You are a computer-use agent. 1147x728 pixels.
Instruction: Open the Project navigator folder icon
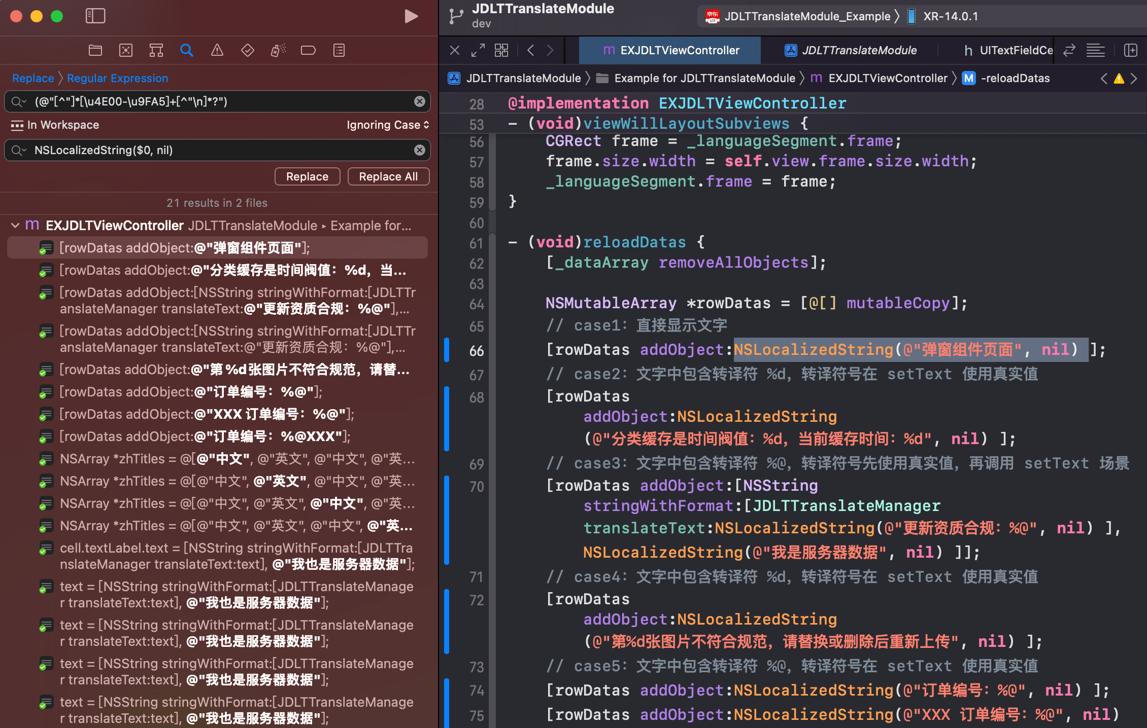(95, 50)
